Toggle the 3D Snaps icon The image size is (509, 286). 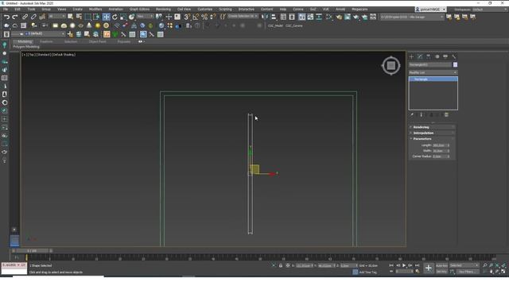point(187,17)
